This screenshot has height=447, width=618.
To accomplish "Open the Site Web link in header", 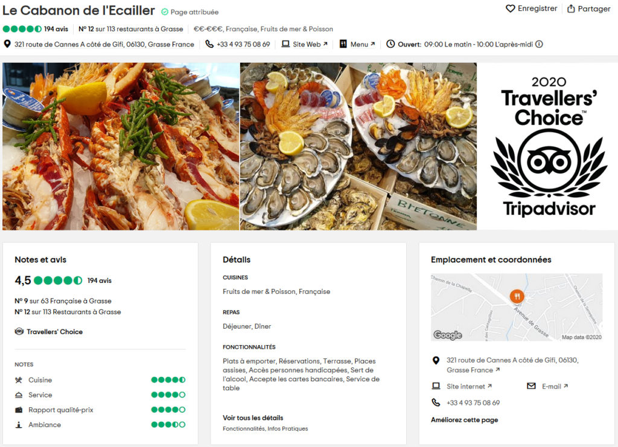I will pyautogui.click(x=310, y=44).
